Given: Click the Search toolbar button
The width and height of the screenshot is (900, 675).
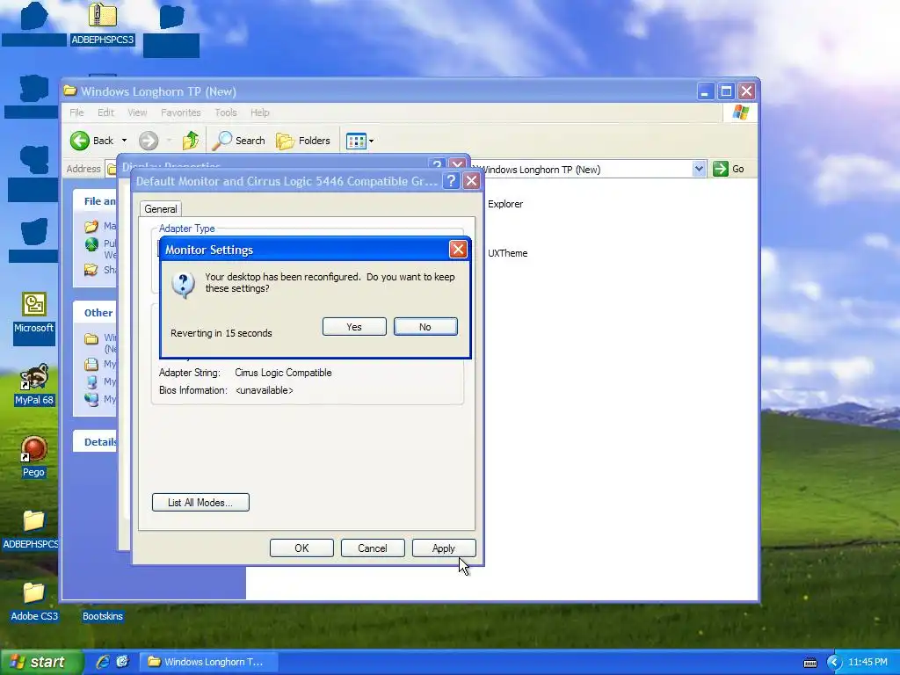Looking at the screenshot, I should tap(239, 141).
